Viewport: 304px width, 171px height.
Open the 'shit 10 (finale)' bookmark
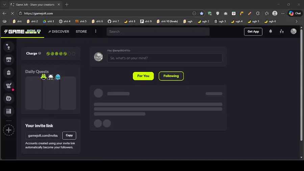167,21
